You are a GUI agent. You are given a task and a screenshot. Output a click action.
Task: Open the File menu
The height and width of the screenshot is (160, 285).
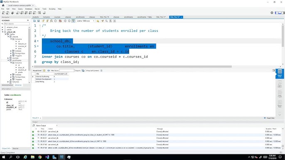(x=3, y=9)
